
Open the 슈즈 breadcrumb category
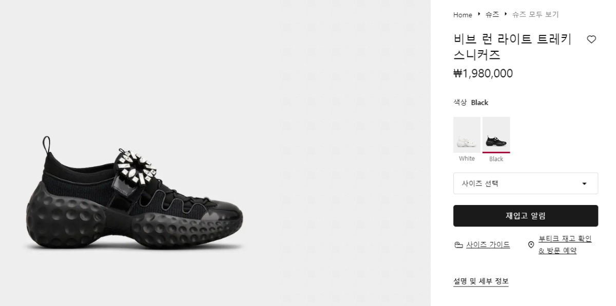[x=492, y=15]
